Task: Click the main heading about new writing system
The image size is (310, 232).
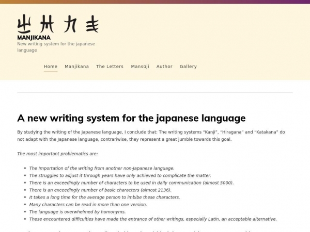Action: pyautogui.click(x=131, y=118)
